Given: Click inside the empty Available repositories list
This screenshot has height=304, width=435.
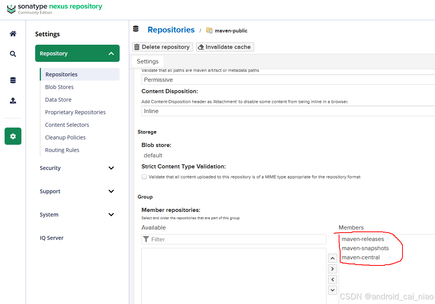Looking at the screenshot, I should 234,276.
